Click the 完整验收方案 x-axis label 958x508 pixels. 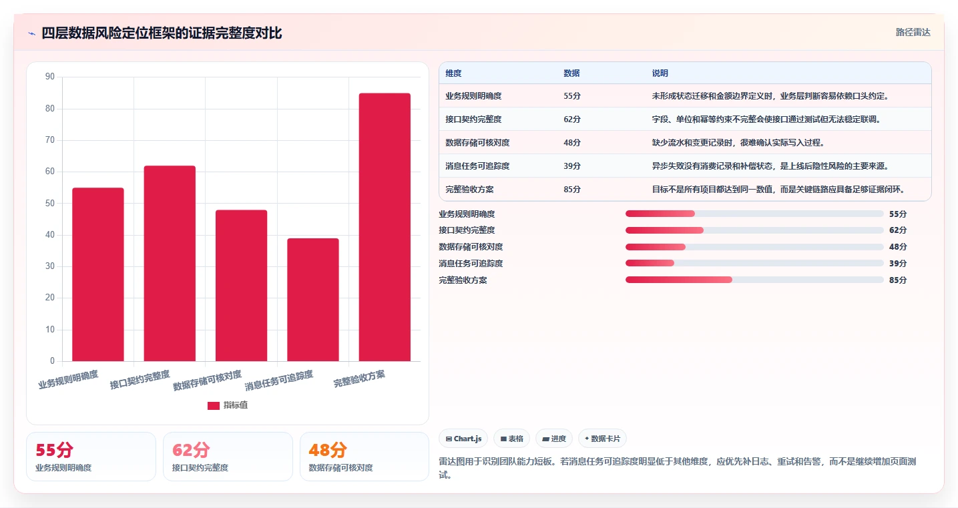tap(359, 379)
